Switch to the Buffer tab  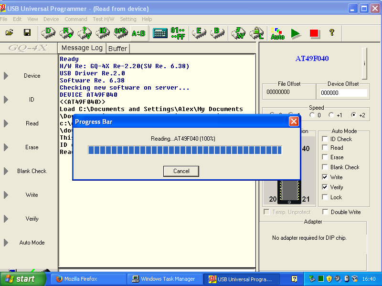click(x=117, y=48)
